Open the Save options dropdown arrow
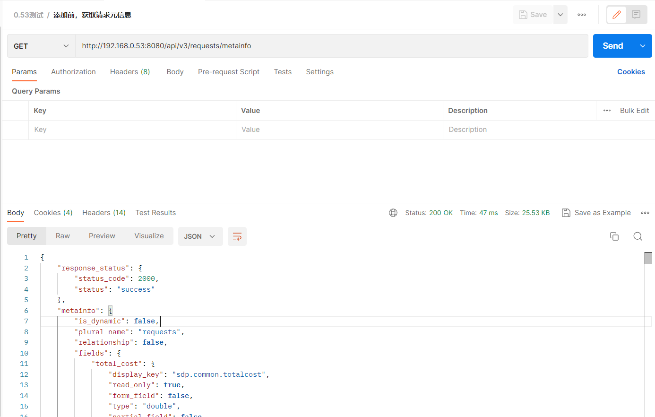Screen dimensions: 655x417 click(560, 15)
